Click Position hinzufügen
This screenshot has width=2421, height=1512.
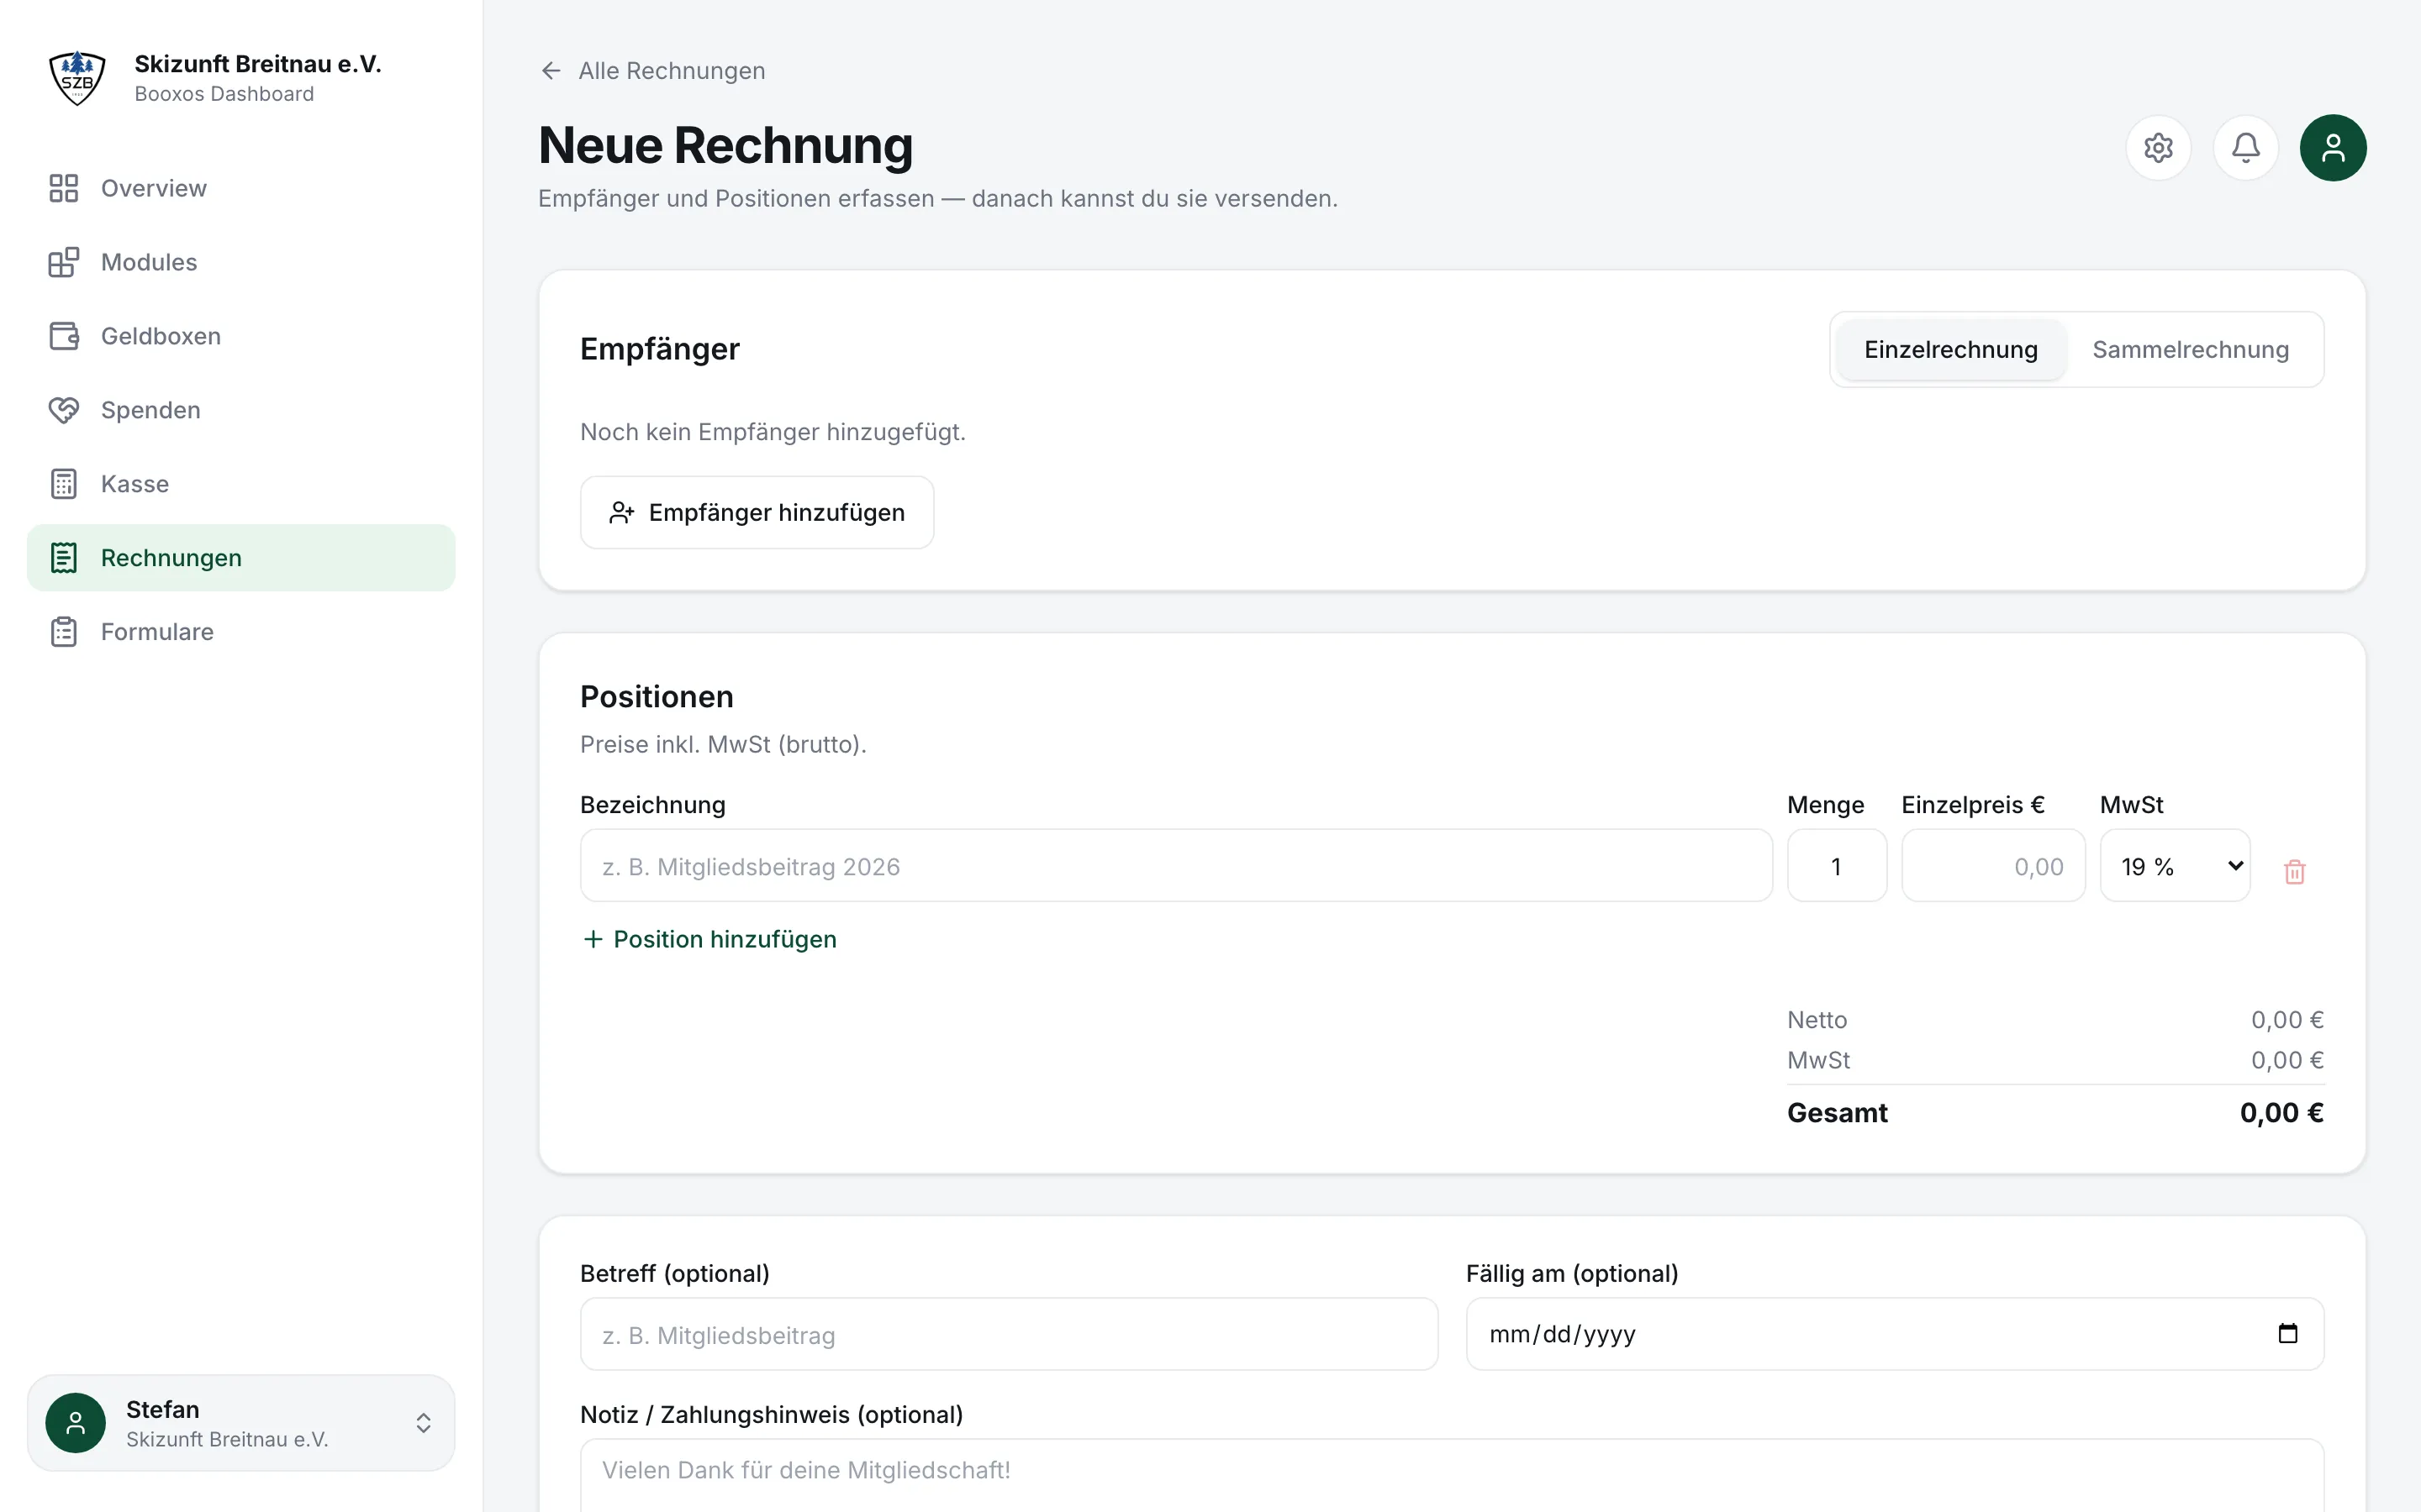coord(709,939)
